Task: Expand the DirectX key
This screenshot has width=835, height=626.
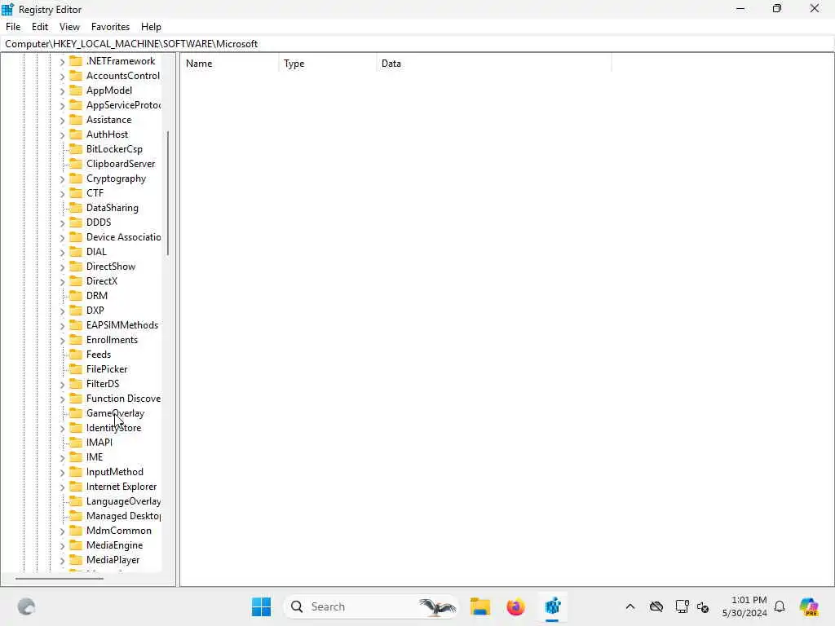Action: (62, 281)
